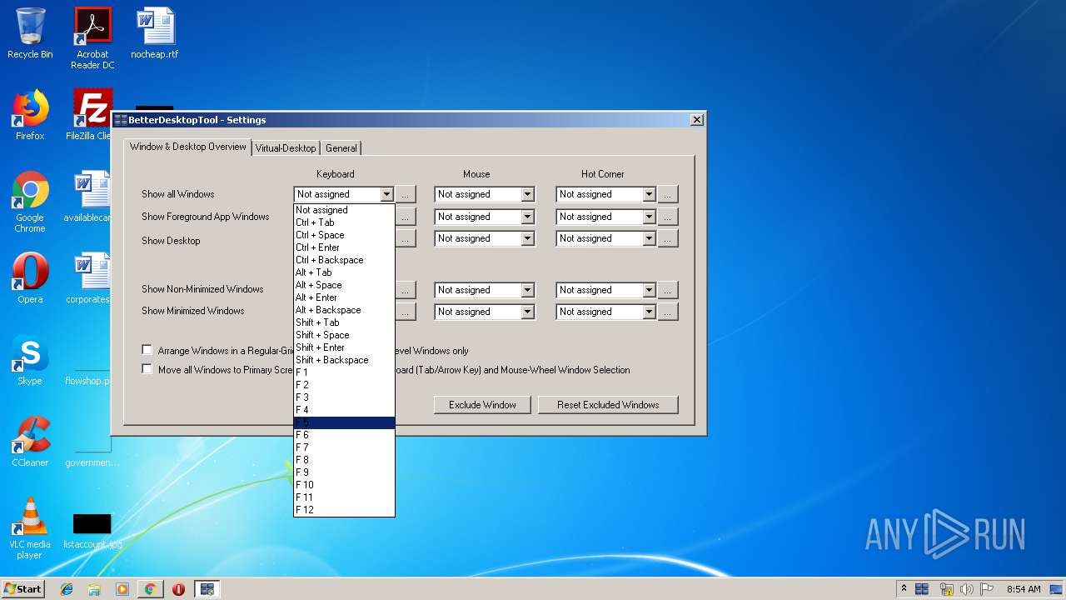
Task: Click ellipsis button beside Show all Windows Hot Corner
Action: click(668, 194)
